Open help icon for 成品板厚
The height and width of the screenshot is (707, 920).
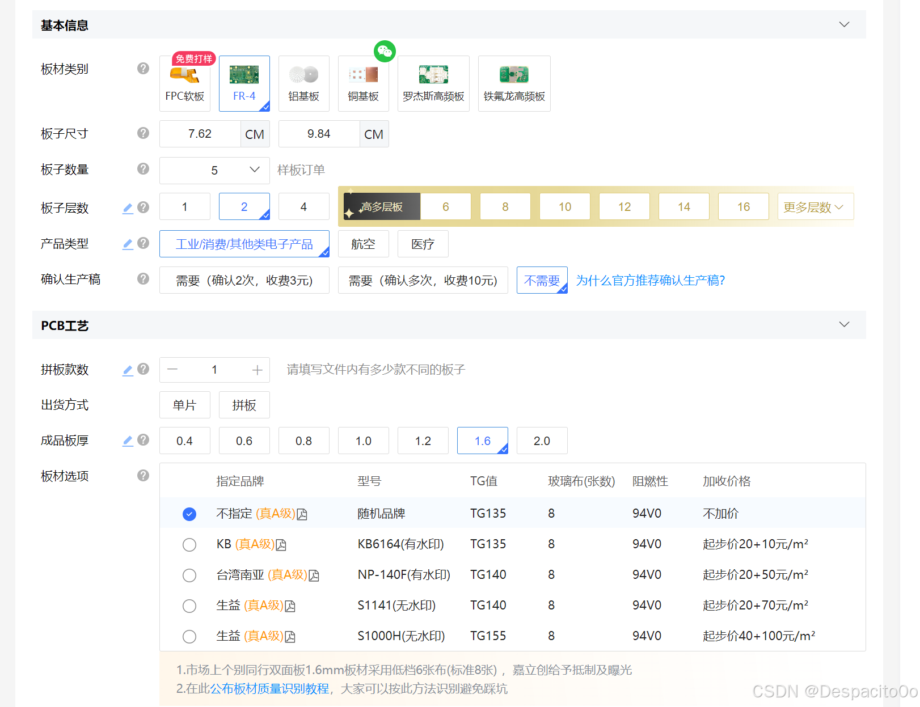coord(144,440)
